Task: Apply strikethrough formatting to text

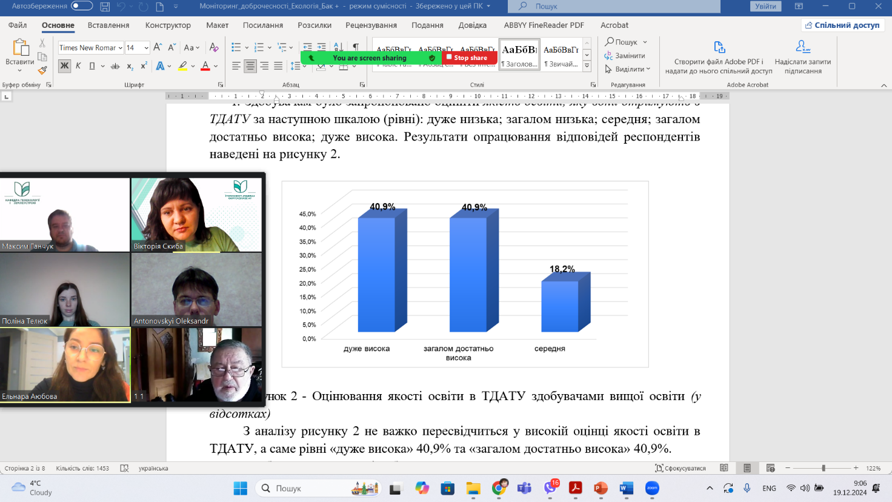Action: [x=115, y=66]
